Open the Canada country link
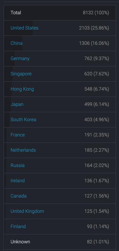This screenshot has height=251, width=119. tap(19, 196)
